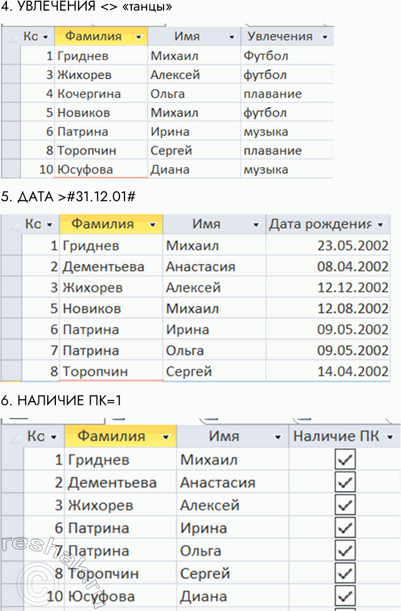Open the Увлечения column filter arrow
This screenshot has width=401, height=611.
(x=324, y=36)
